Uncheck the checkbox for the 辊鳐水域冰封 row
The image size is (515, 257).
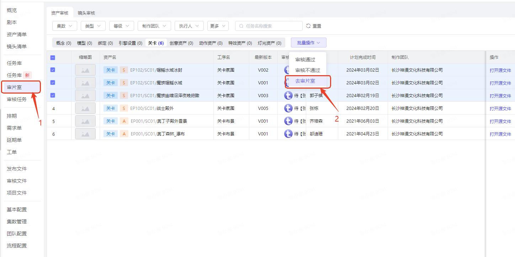pos(53,70)
